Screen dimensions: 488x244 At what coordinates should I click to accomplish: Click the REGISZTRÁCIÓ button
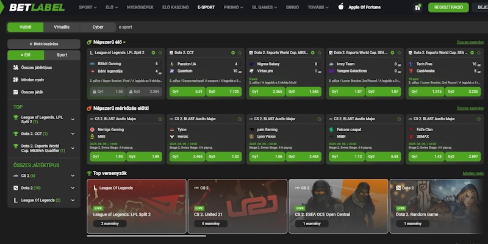[448, 7]
